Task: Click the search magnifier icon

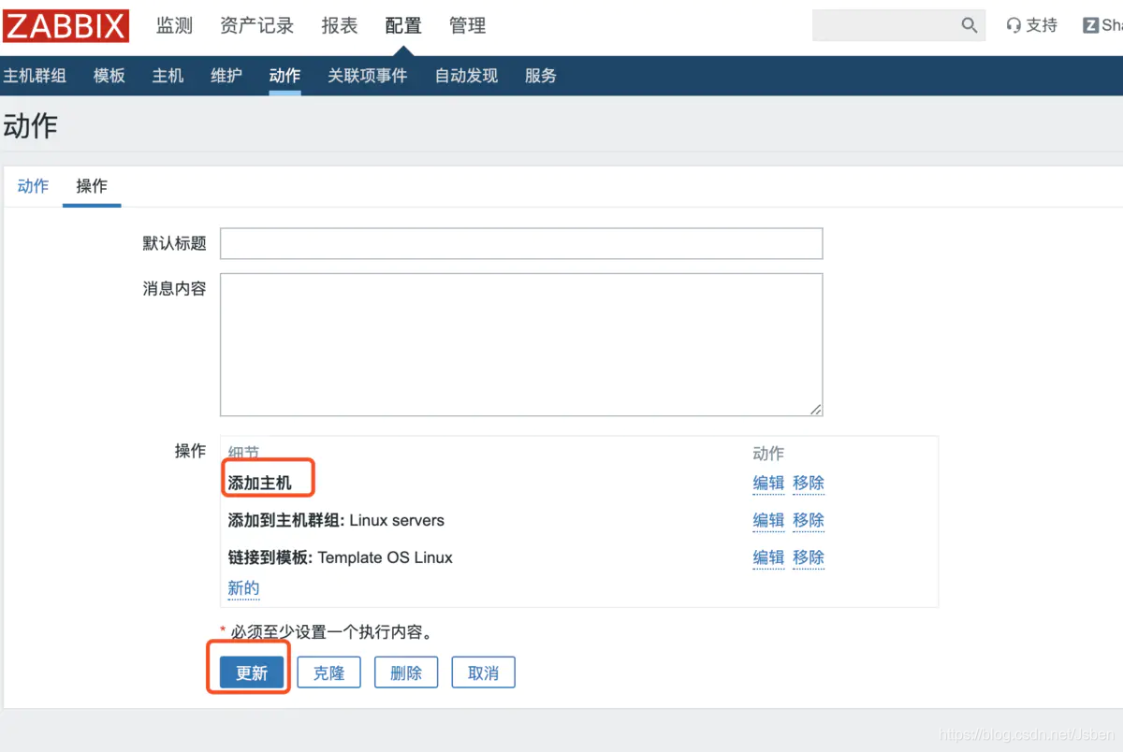Action: coord(970,25)
